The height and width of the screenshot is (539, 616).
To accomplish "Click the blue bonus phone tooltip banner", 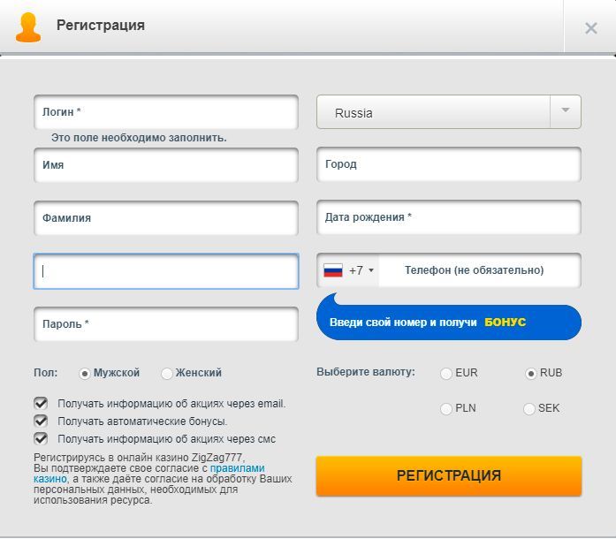I will click(x=449, y=322).
